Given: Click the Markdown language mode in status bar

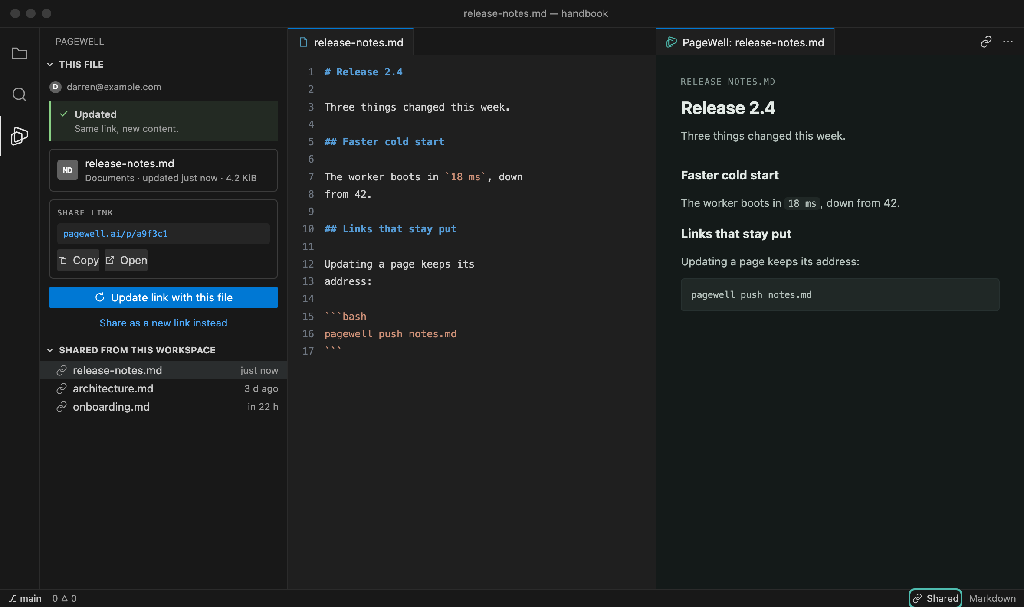Looking at the screenshot, I should (x=992, y=598).
